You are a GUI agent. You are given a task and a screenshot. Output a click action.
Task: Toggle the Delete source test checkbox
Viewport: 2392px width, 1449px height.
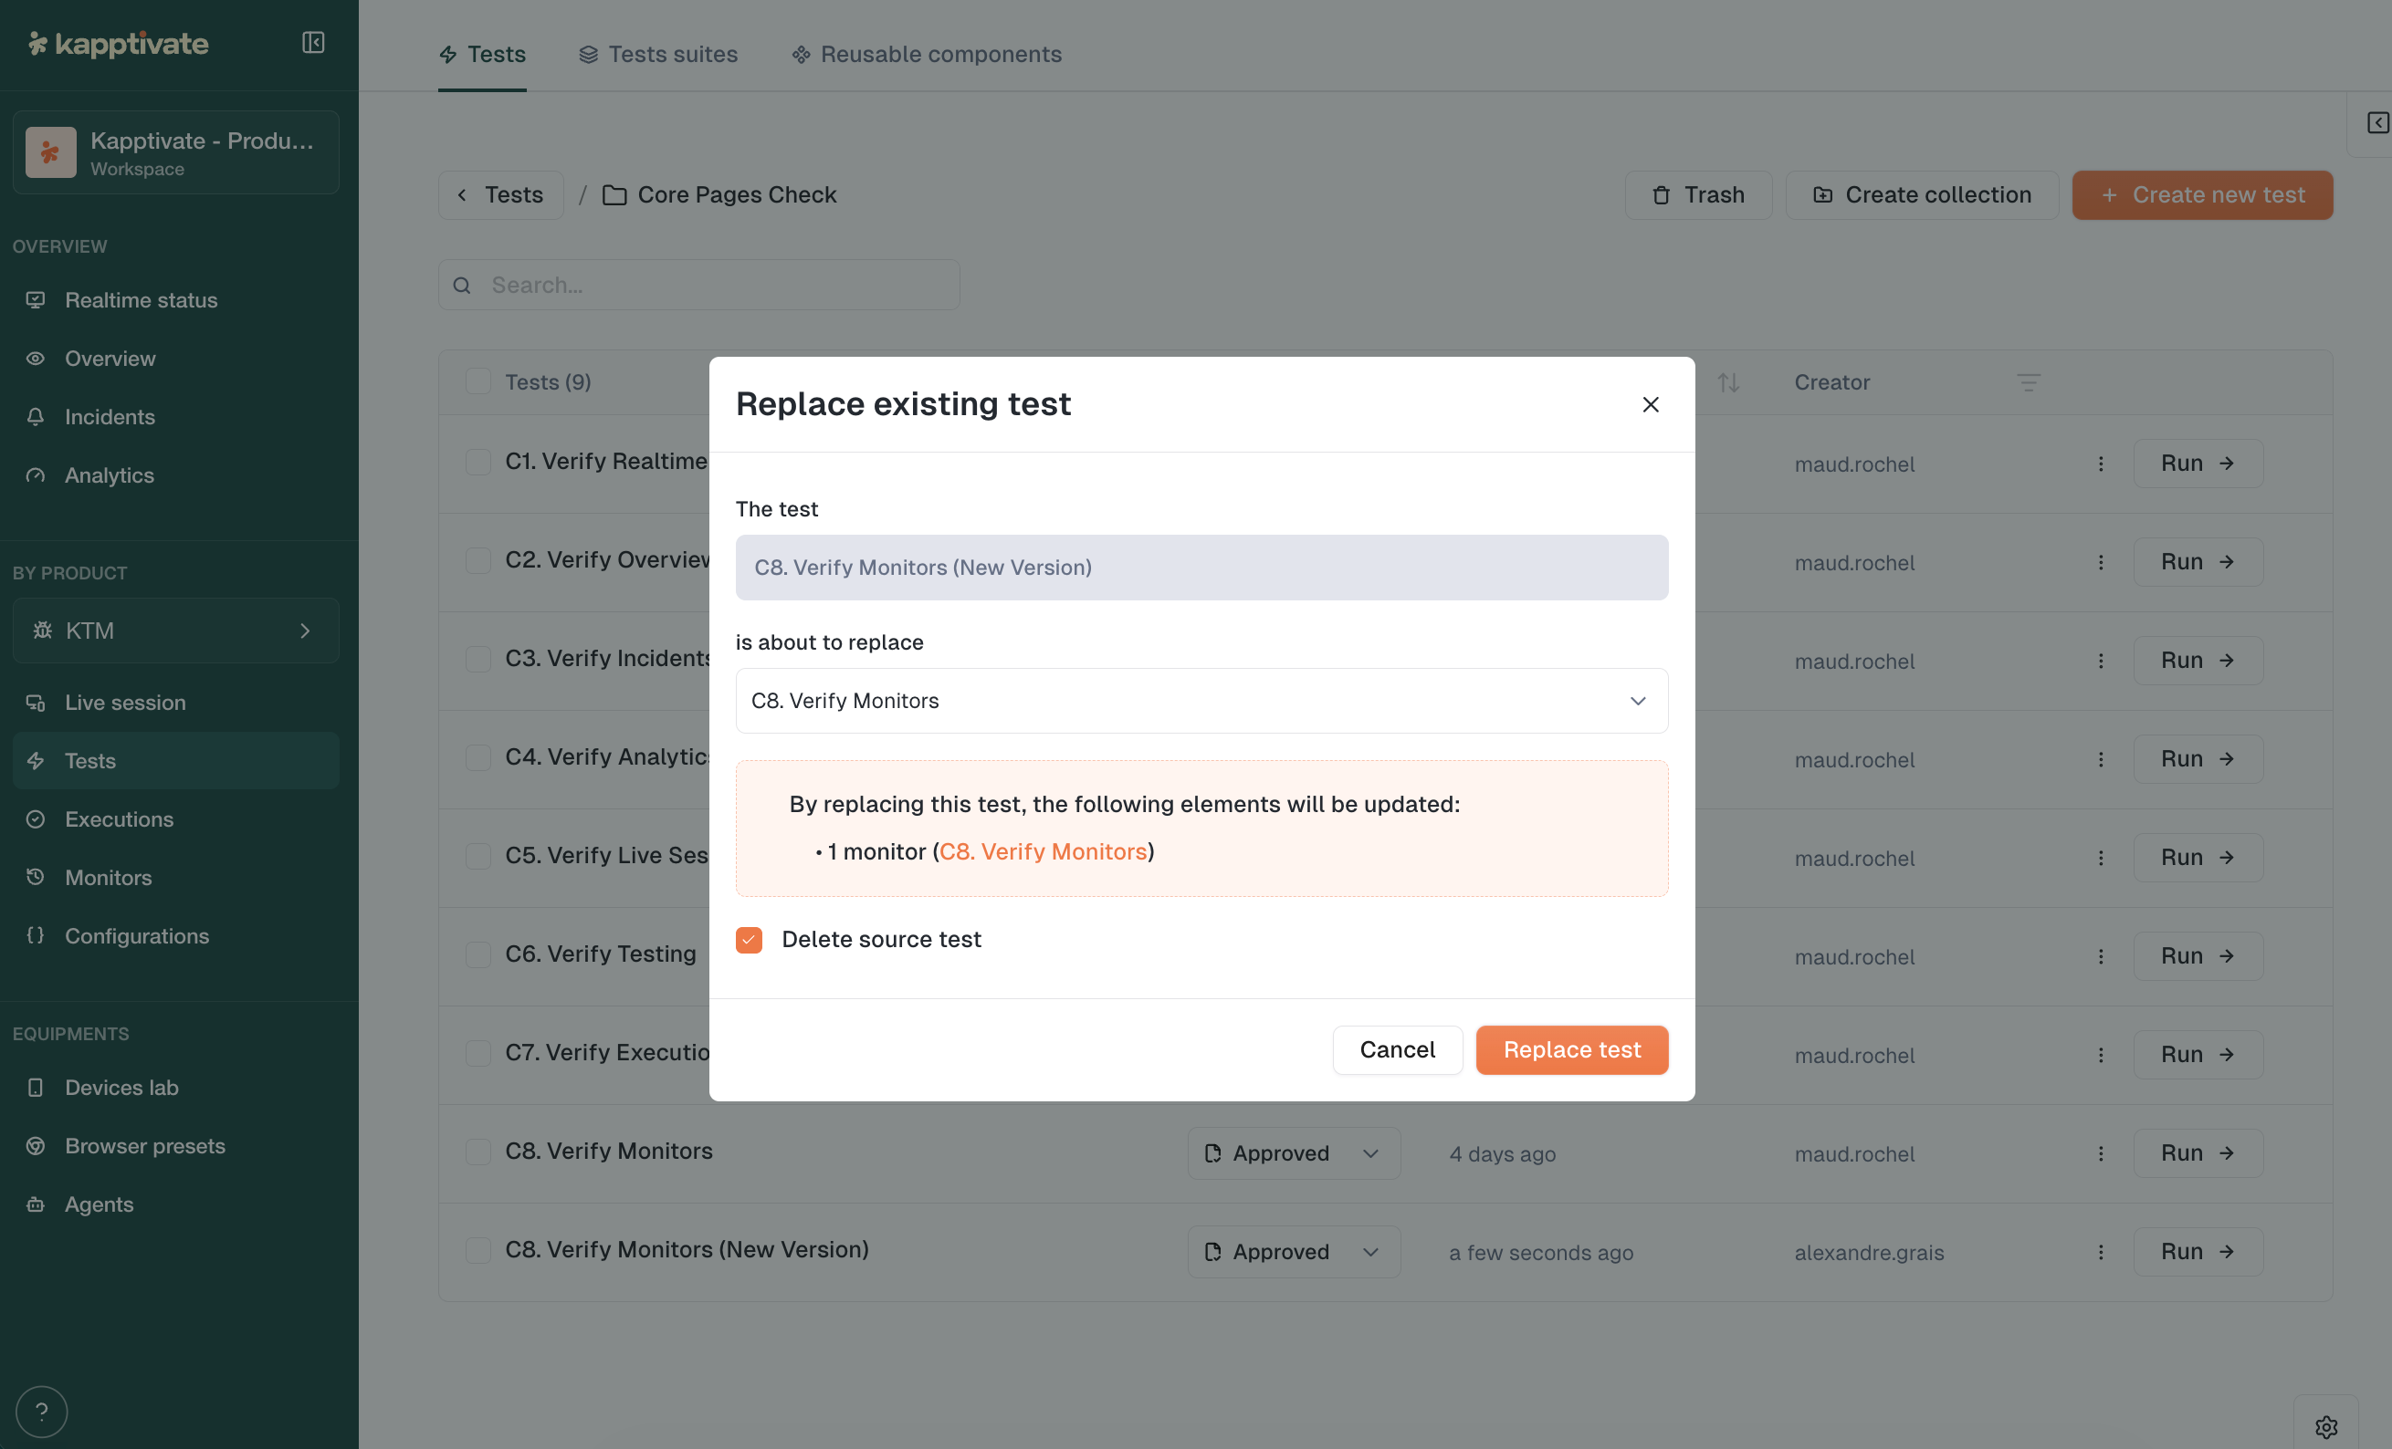click(x=749, y=940)
